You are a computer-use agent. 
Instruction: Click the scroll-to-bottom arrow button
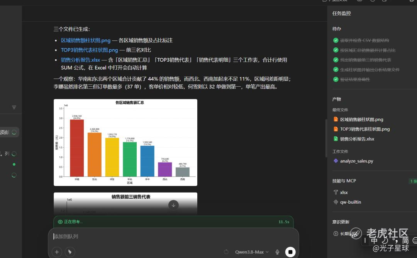(173, 205)
